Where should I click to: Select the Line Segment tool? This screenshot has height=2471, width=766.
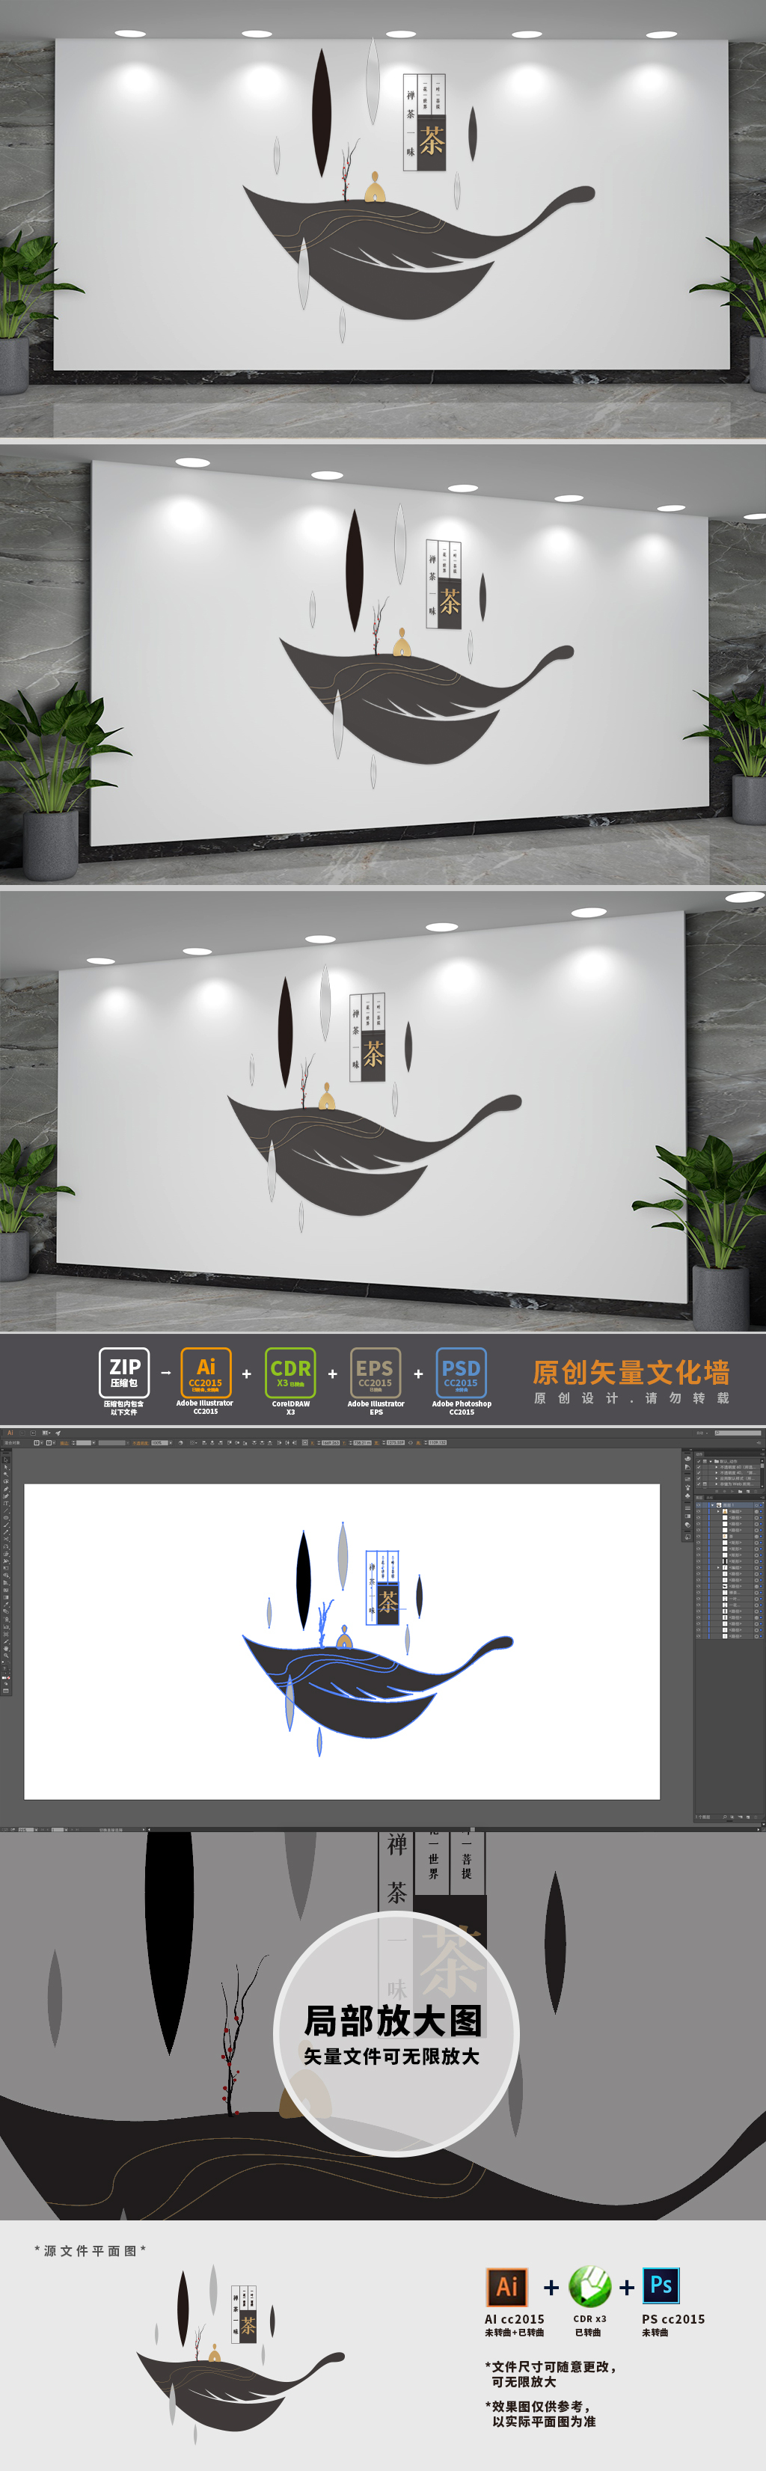[x=6, y=1510]
